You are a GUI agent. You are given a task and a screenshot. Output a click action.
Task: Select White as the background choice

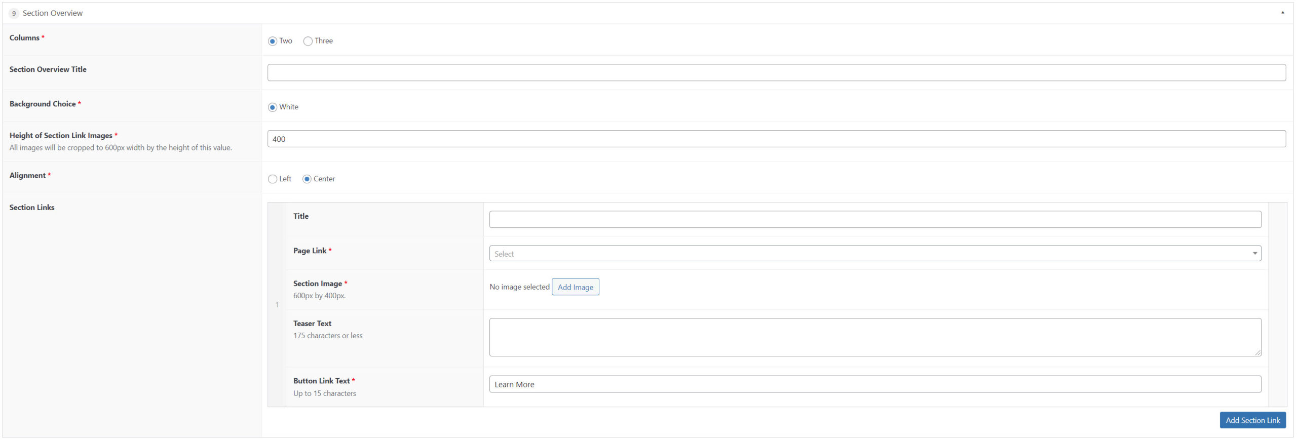273,107
